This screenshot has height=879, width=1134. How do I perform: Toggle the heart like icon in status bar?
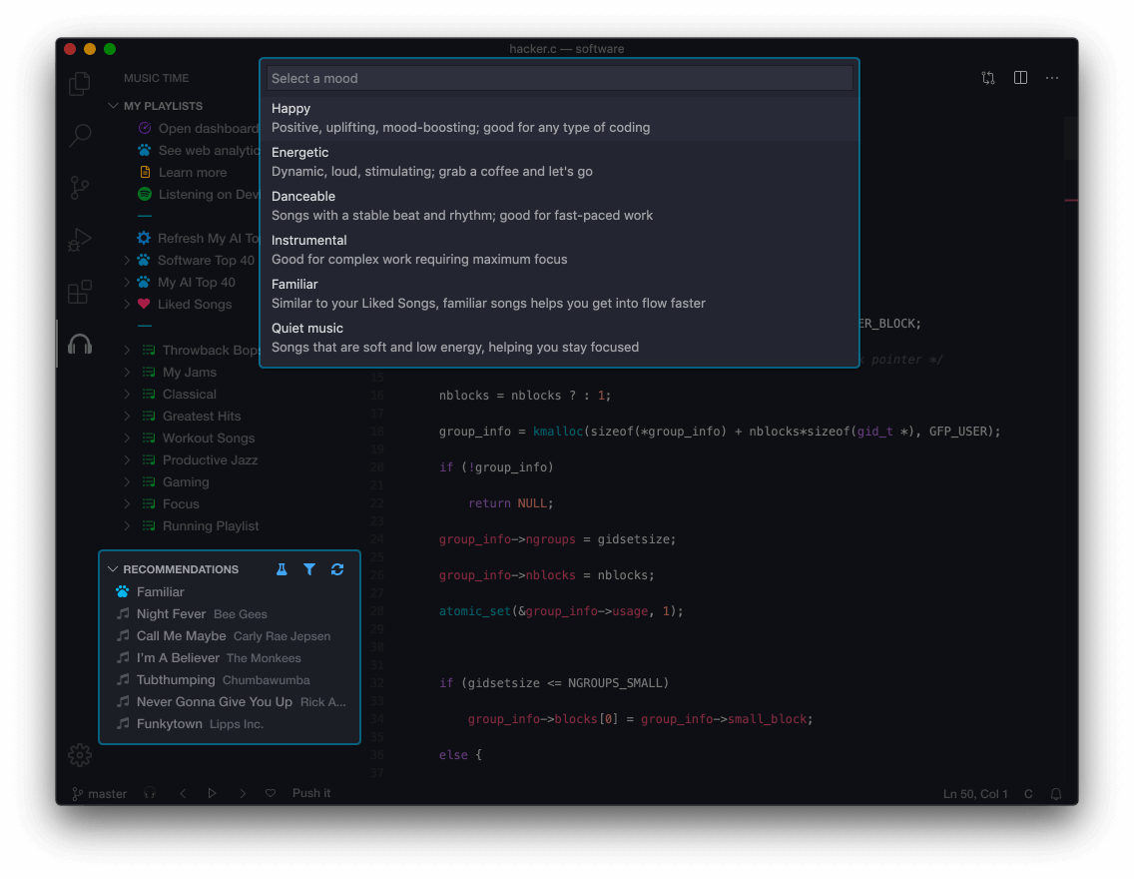coord(271,793)
